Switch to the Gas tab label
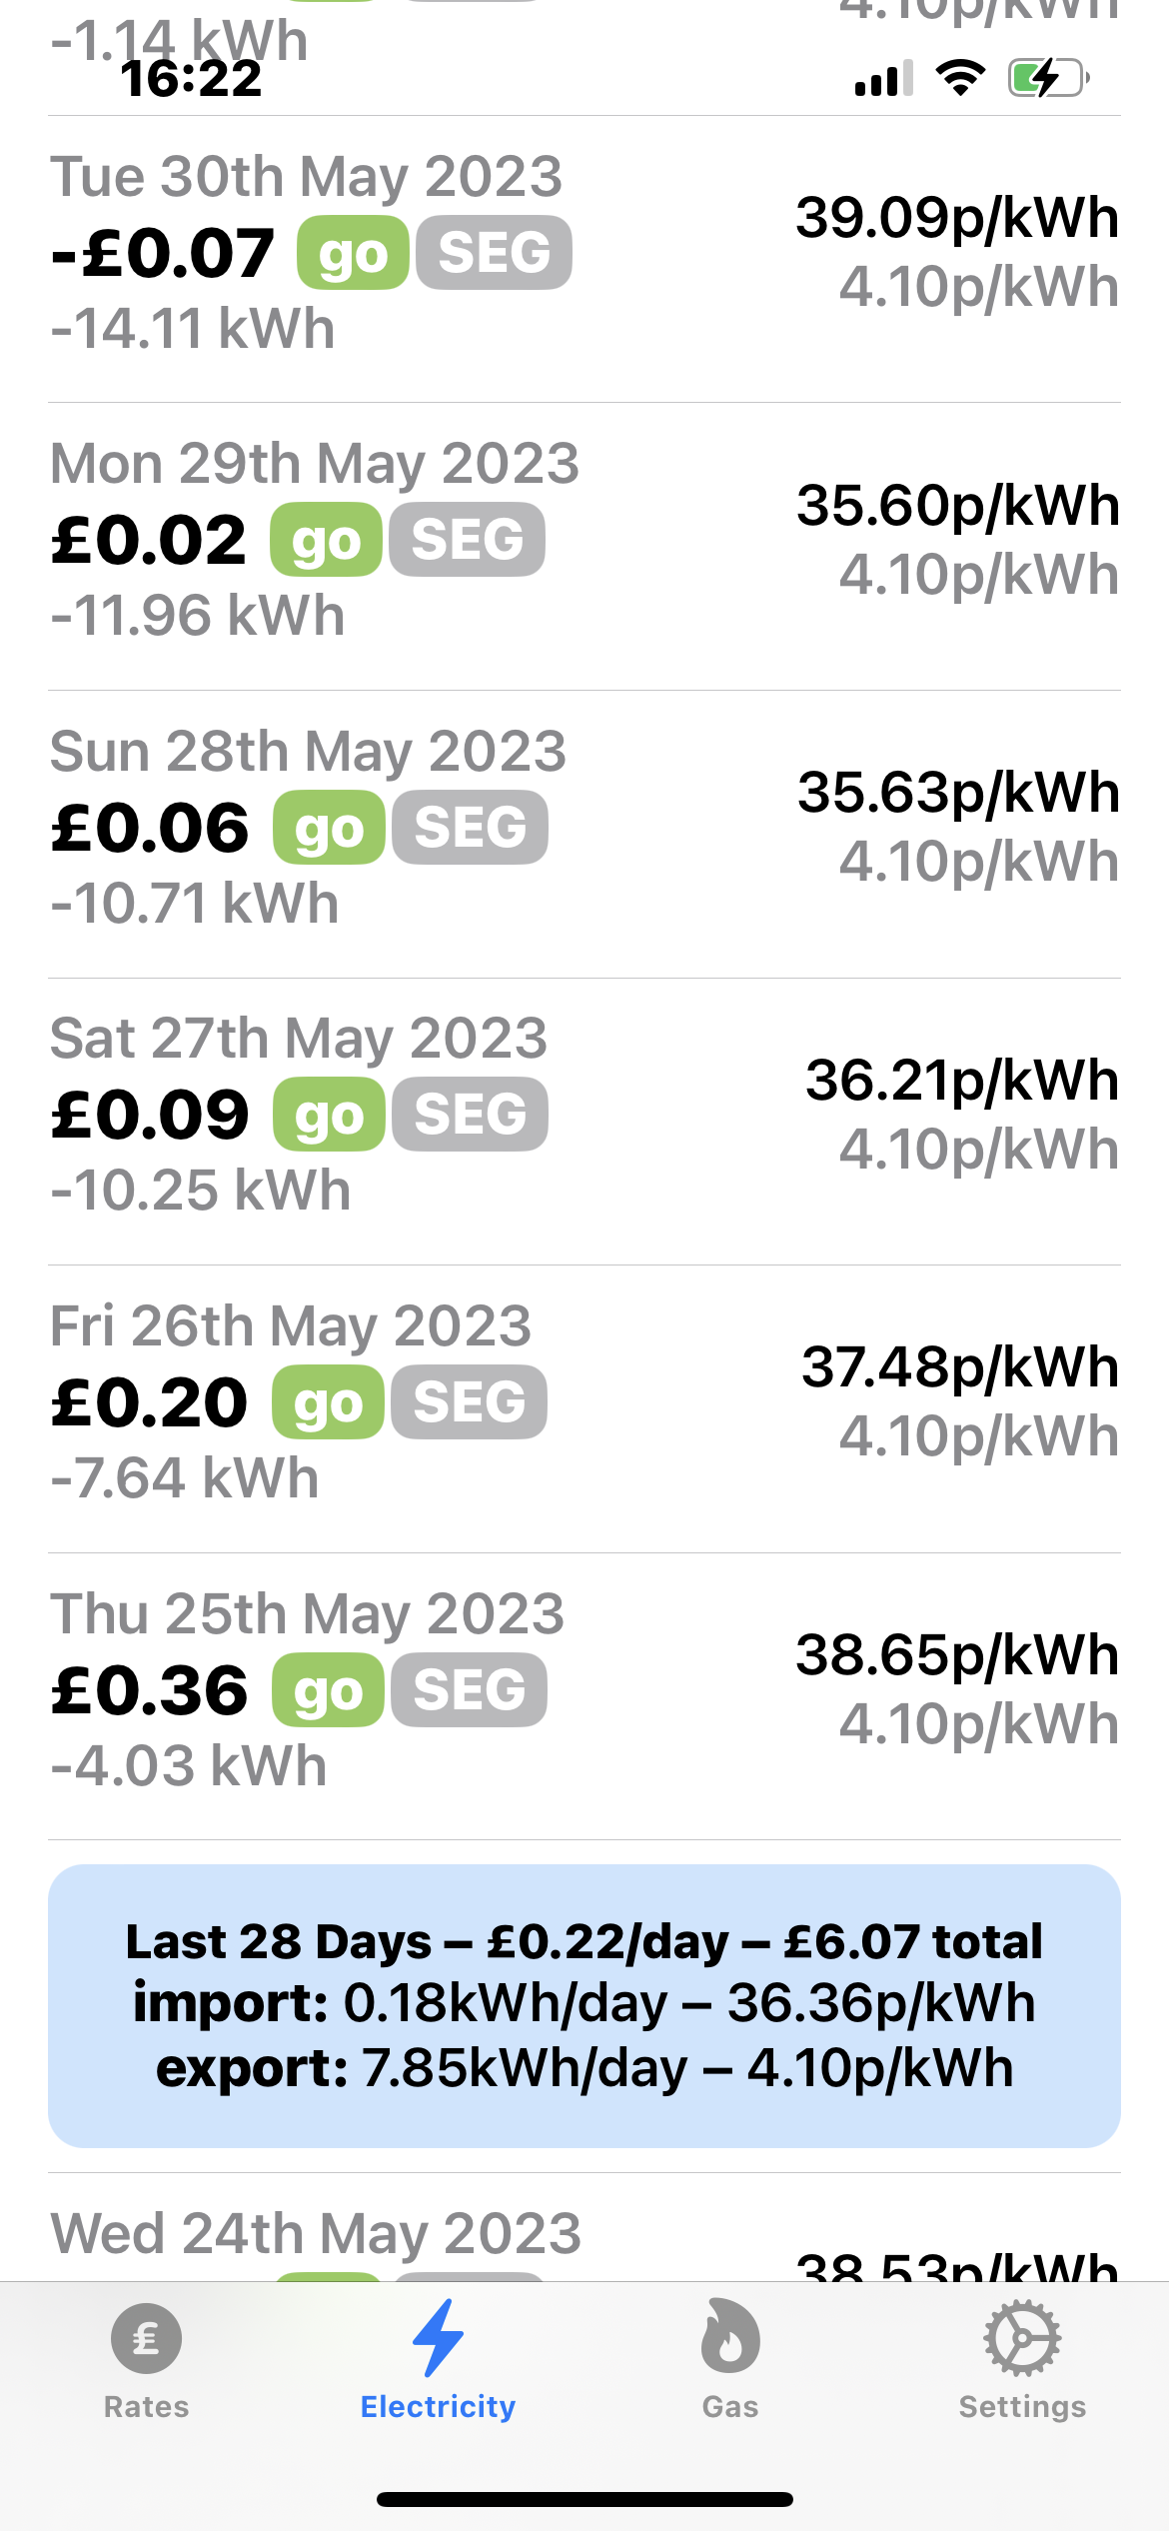This screenshot has width=1169, height=2531. (x=729, y=2407)
